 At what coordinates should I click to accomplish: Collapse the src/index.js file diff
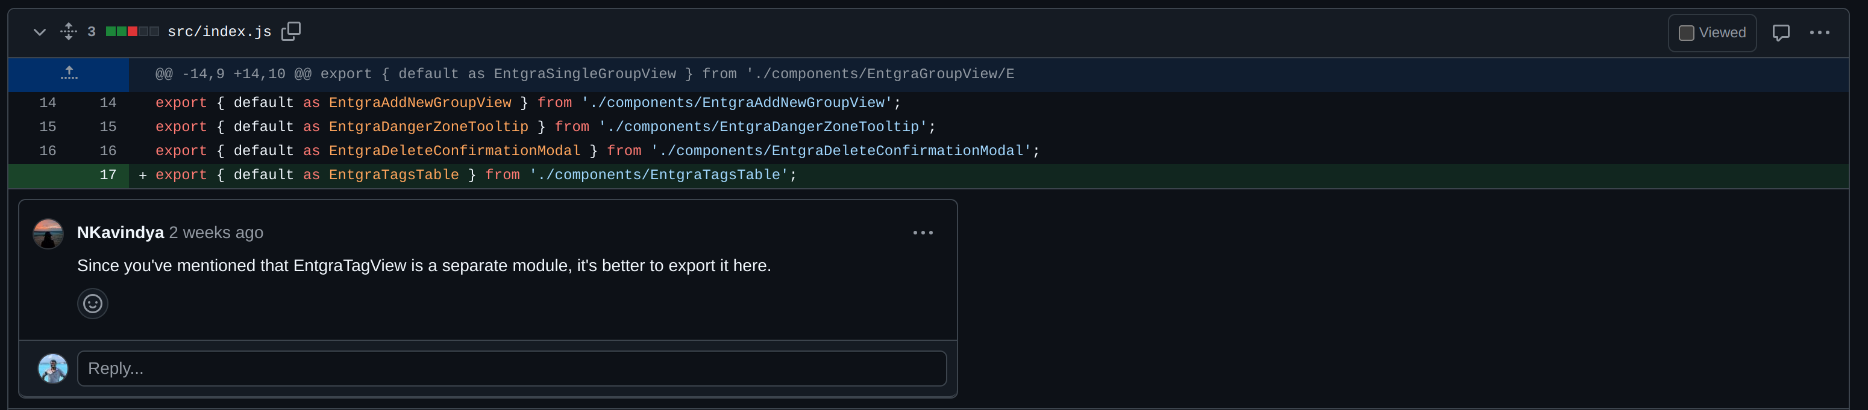(40, 32)
